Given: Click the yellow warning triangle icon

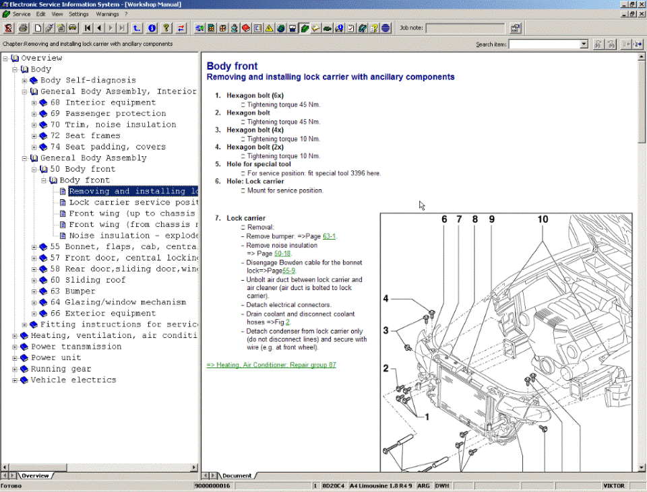Looking at the screenshot, I should 269,28.
